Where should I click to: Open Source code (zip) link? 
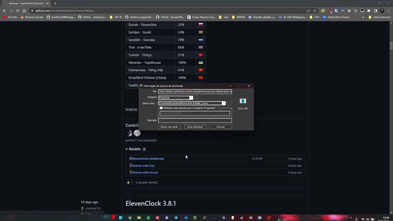pos(143,165)
